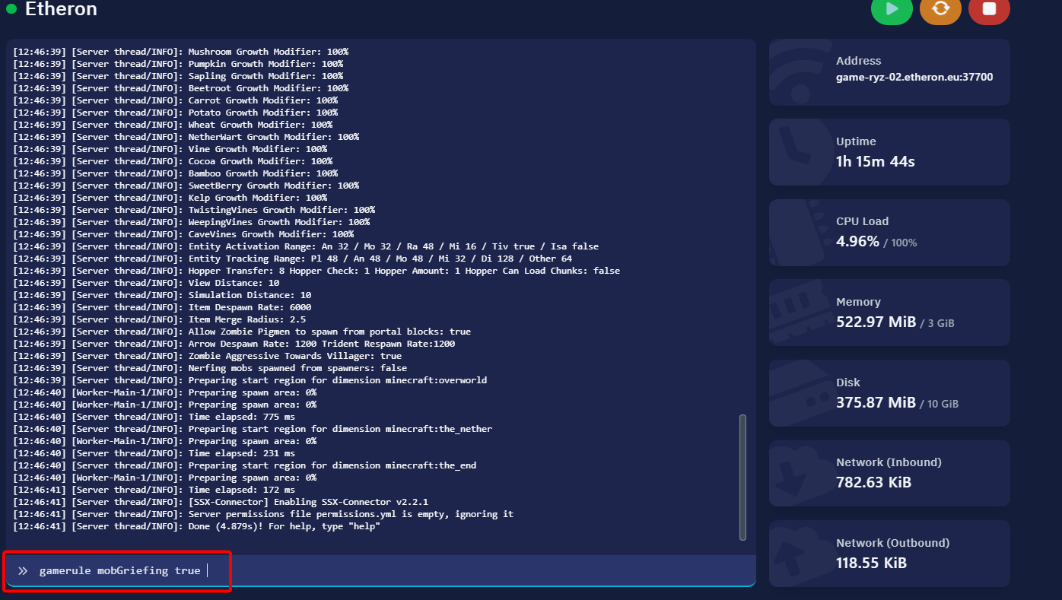
Task: Click the server address game-ryz-02.etheron.eu:37700
Action: [914, 77]
